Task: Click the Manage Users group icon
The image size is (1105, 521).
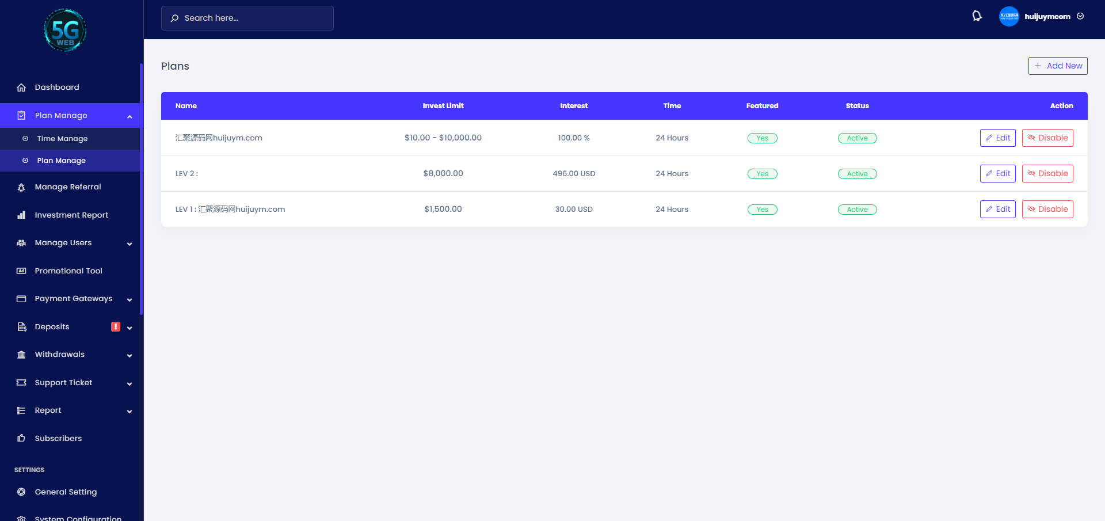Action: click(21, 243)
